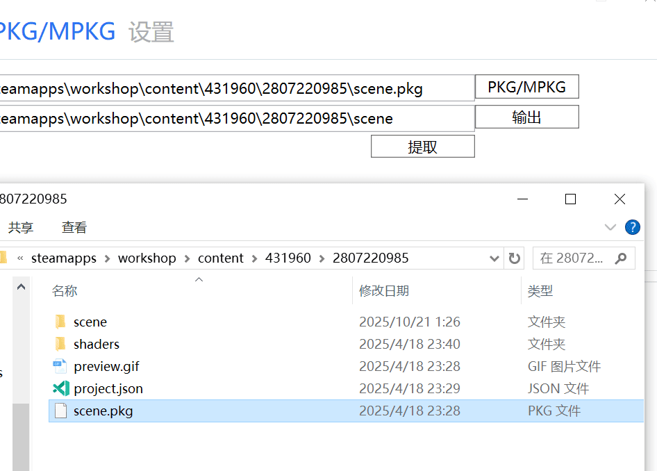The height and width of the screenshot is (471, 657).
Task: Click the navigation pane scroll up arrow
Action: (21, 287)
